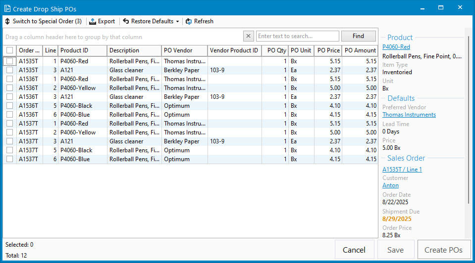This screenshot has height=263, width=475.
Task: Click the Save button
Action: tap(395, 250)
